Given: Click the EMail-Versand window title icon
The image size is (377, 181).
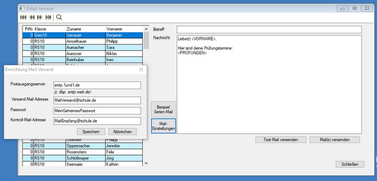Looking at the screenshot, I should 22,8.
